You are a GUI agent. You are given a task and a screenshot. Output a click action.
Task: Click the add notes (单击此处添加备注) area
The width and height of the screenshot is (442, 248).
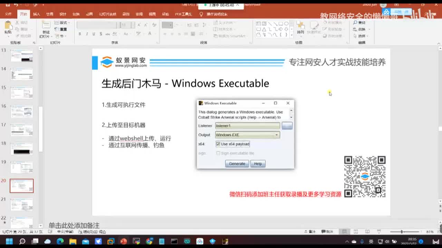click(74, 226)
